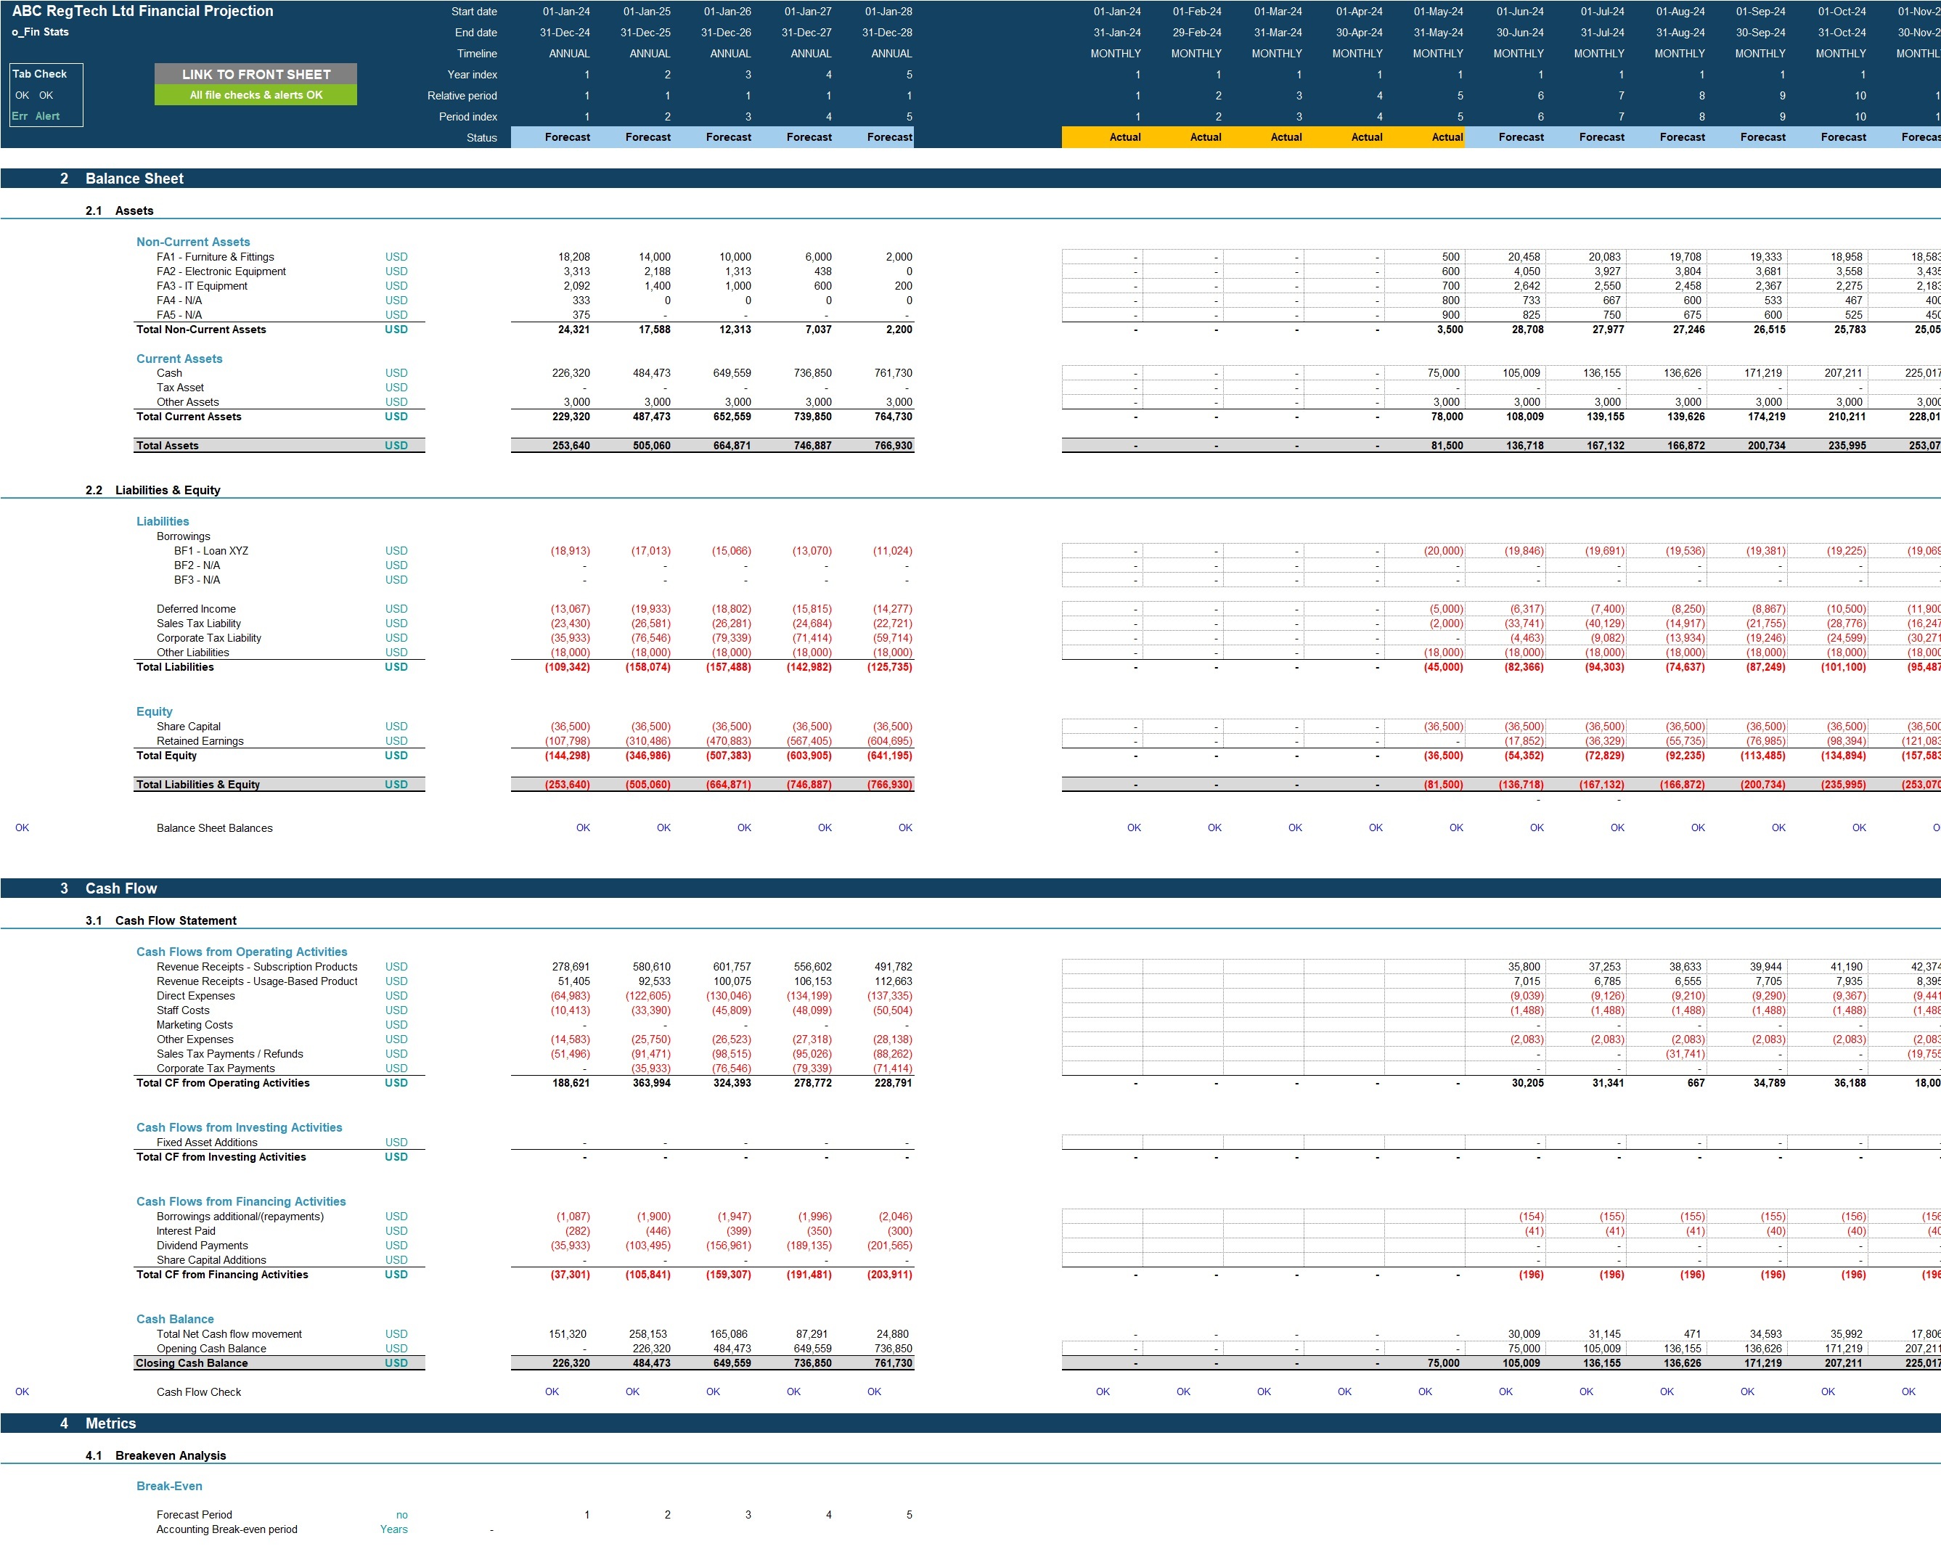Select the Tab Check label cell
This screenshot has height=1549, width=1941.
(40, 74)
